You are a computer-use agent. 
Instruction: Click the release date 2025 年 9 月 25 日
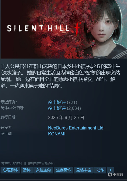pyautogui.click(x=66, y=118)
